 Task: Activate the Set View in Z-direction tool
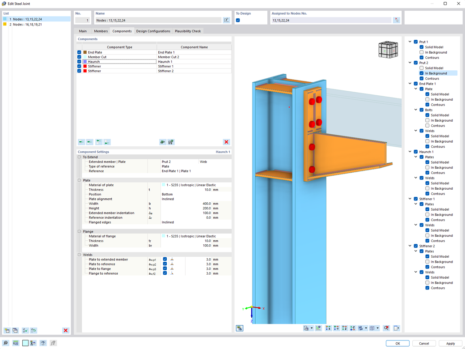click(x=344, y=328)
